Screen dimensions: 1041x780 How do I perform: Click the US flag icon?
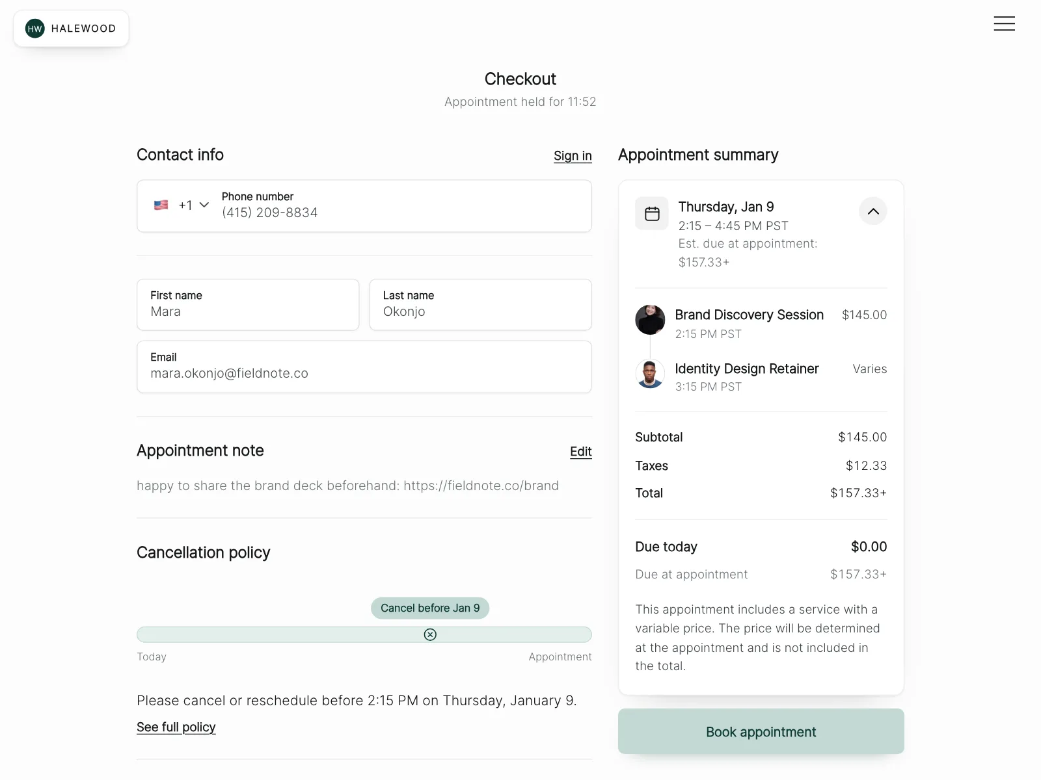coord(161,205)
